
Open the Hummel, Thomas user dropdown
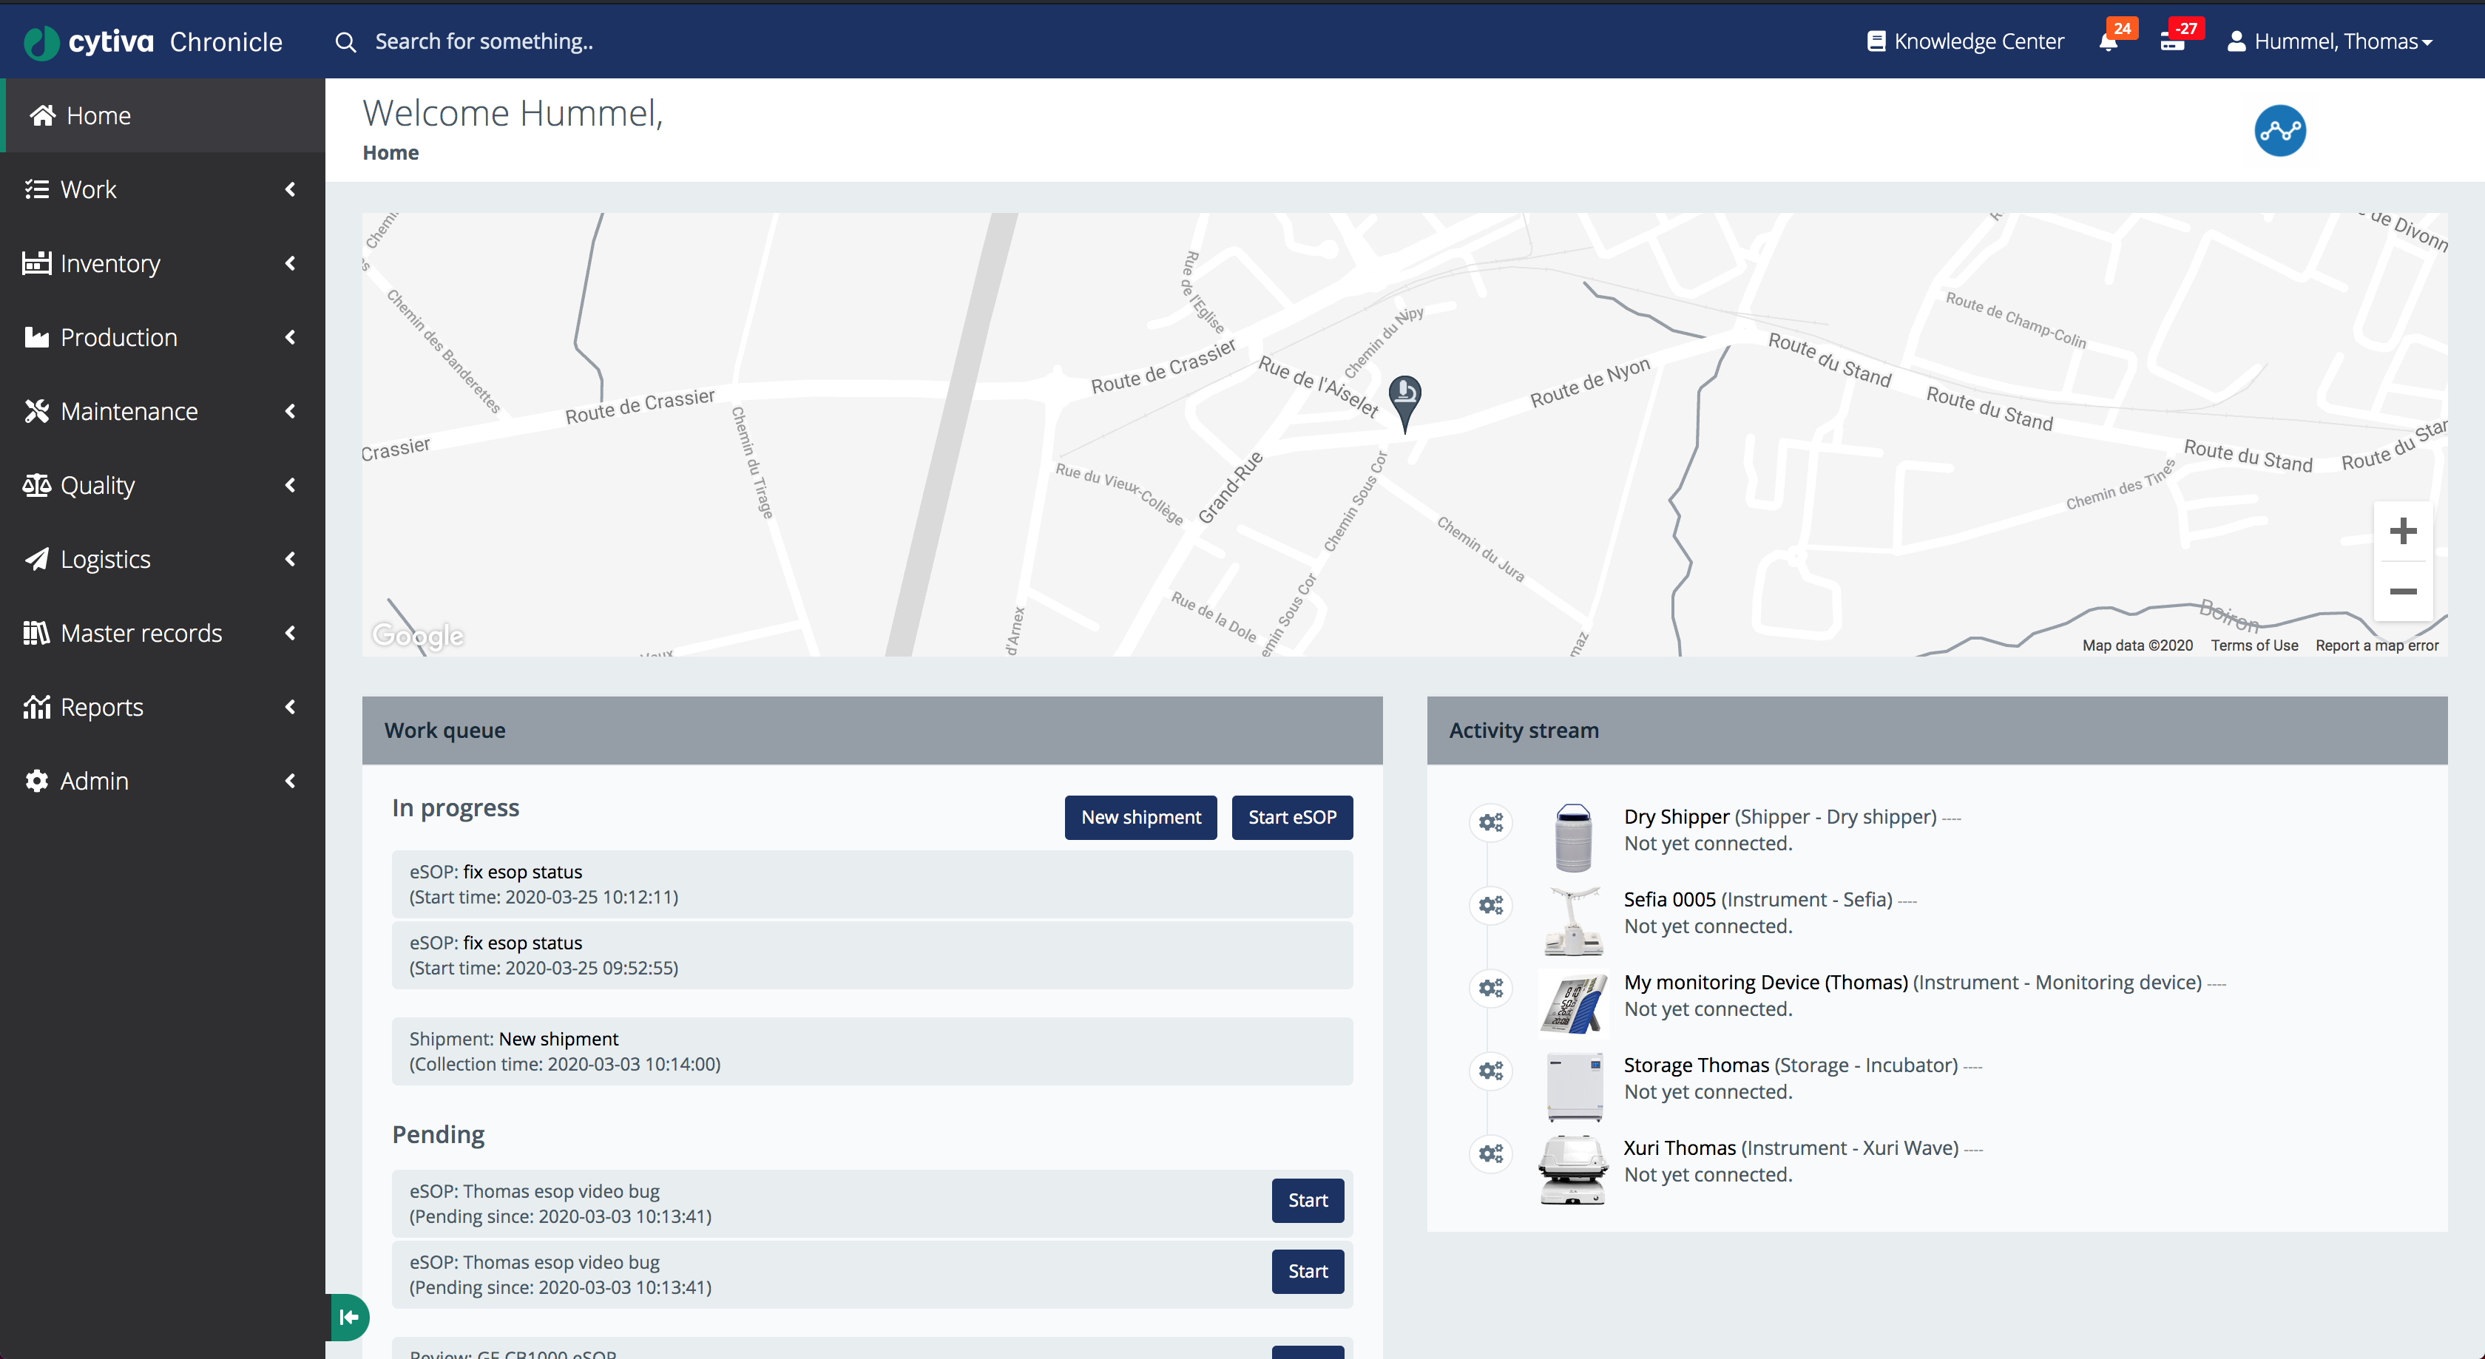click(2330, 41)
